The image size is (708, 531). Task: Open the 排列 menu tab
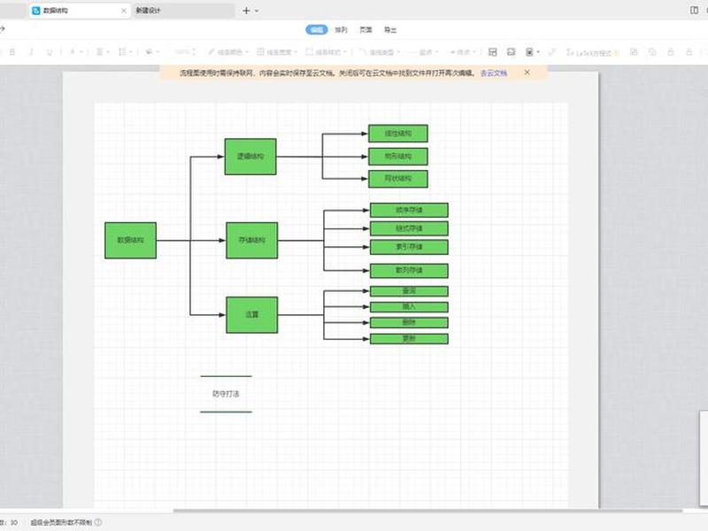tap(341, 30)
